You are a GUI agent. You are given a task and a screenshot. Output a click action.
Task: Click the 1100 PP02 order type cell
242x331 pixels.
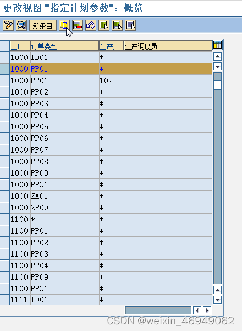[x=65, y=242]
